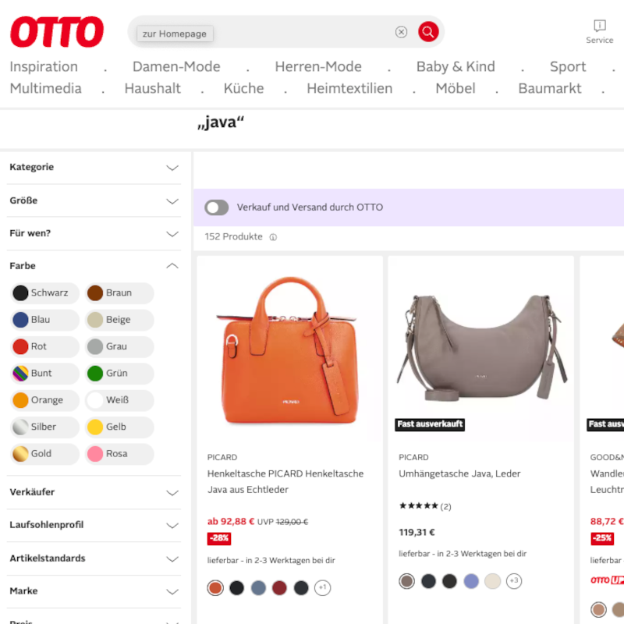Open the Service icon
The width and height of the screenshot is (624, 624).
click(x=599, y=31)
